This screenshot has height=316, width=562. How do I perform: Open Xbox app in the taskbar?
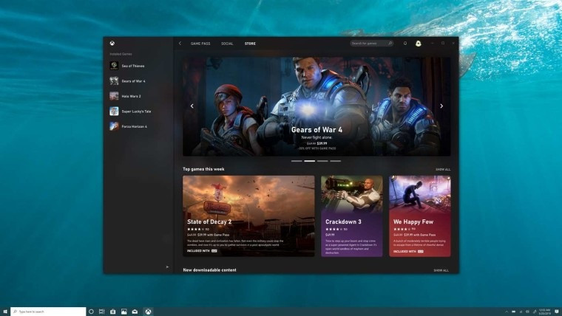tap(148, 312)
